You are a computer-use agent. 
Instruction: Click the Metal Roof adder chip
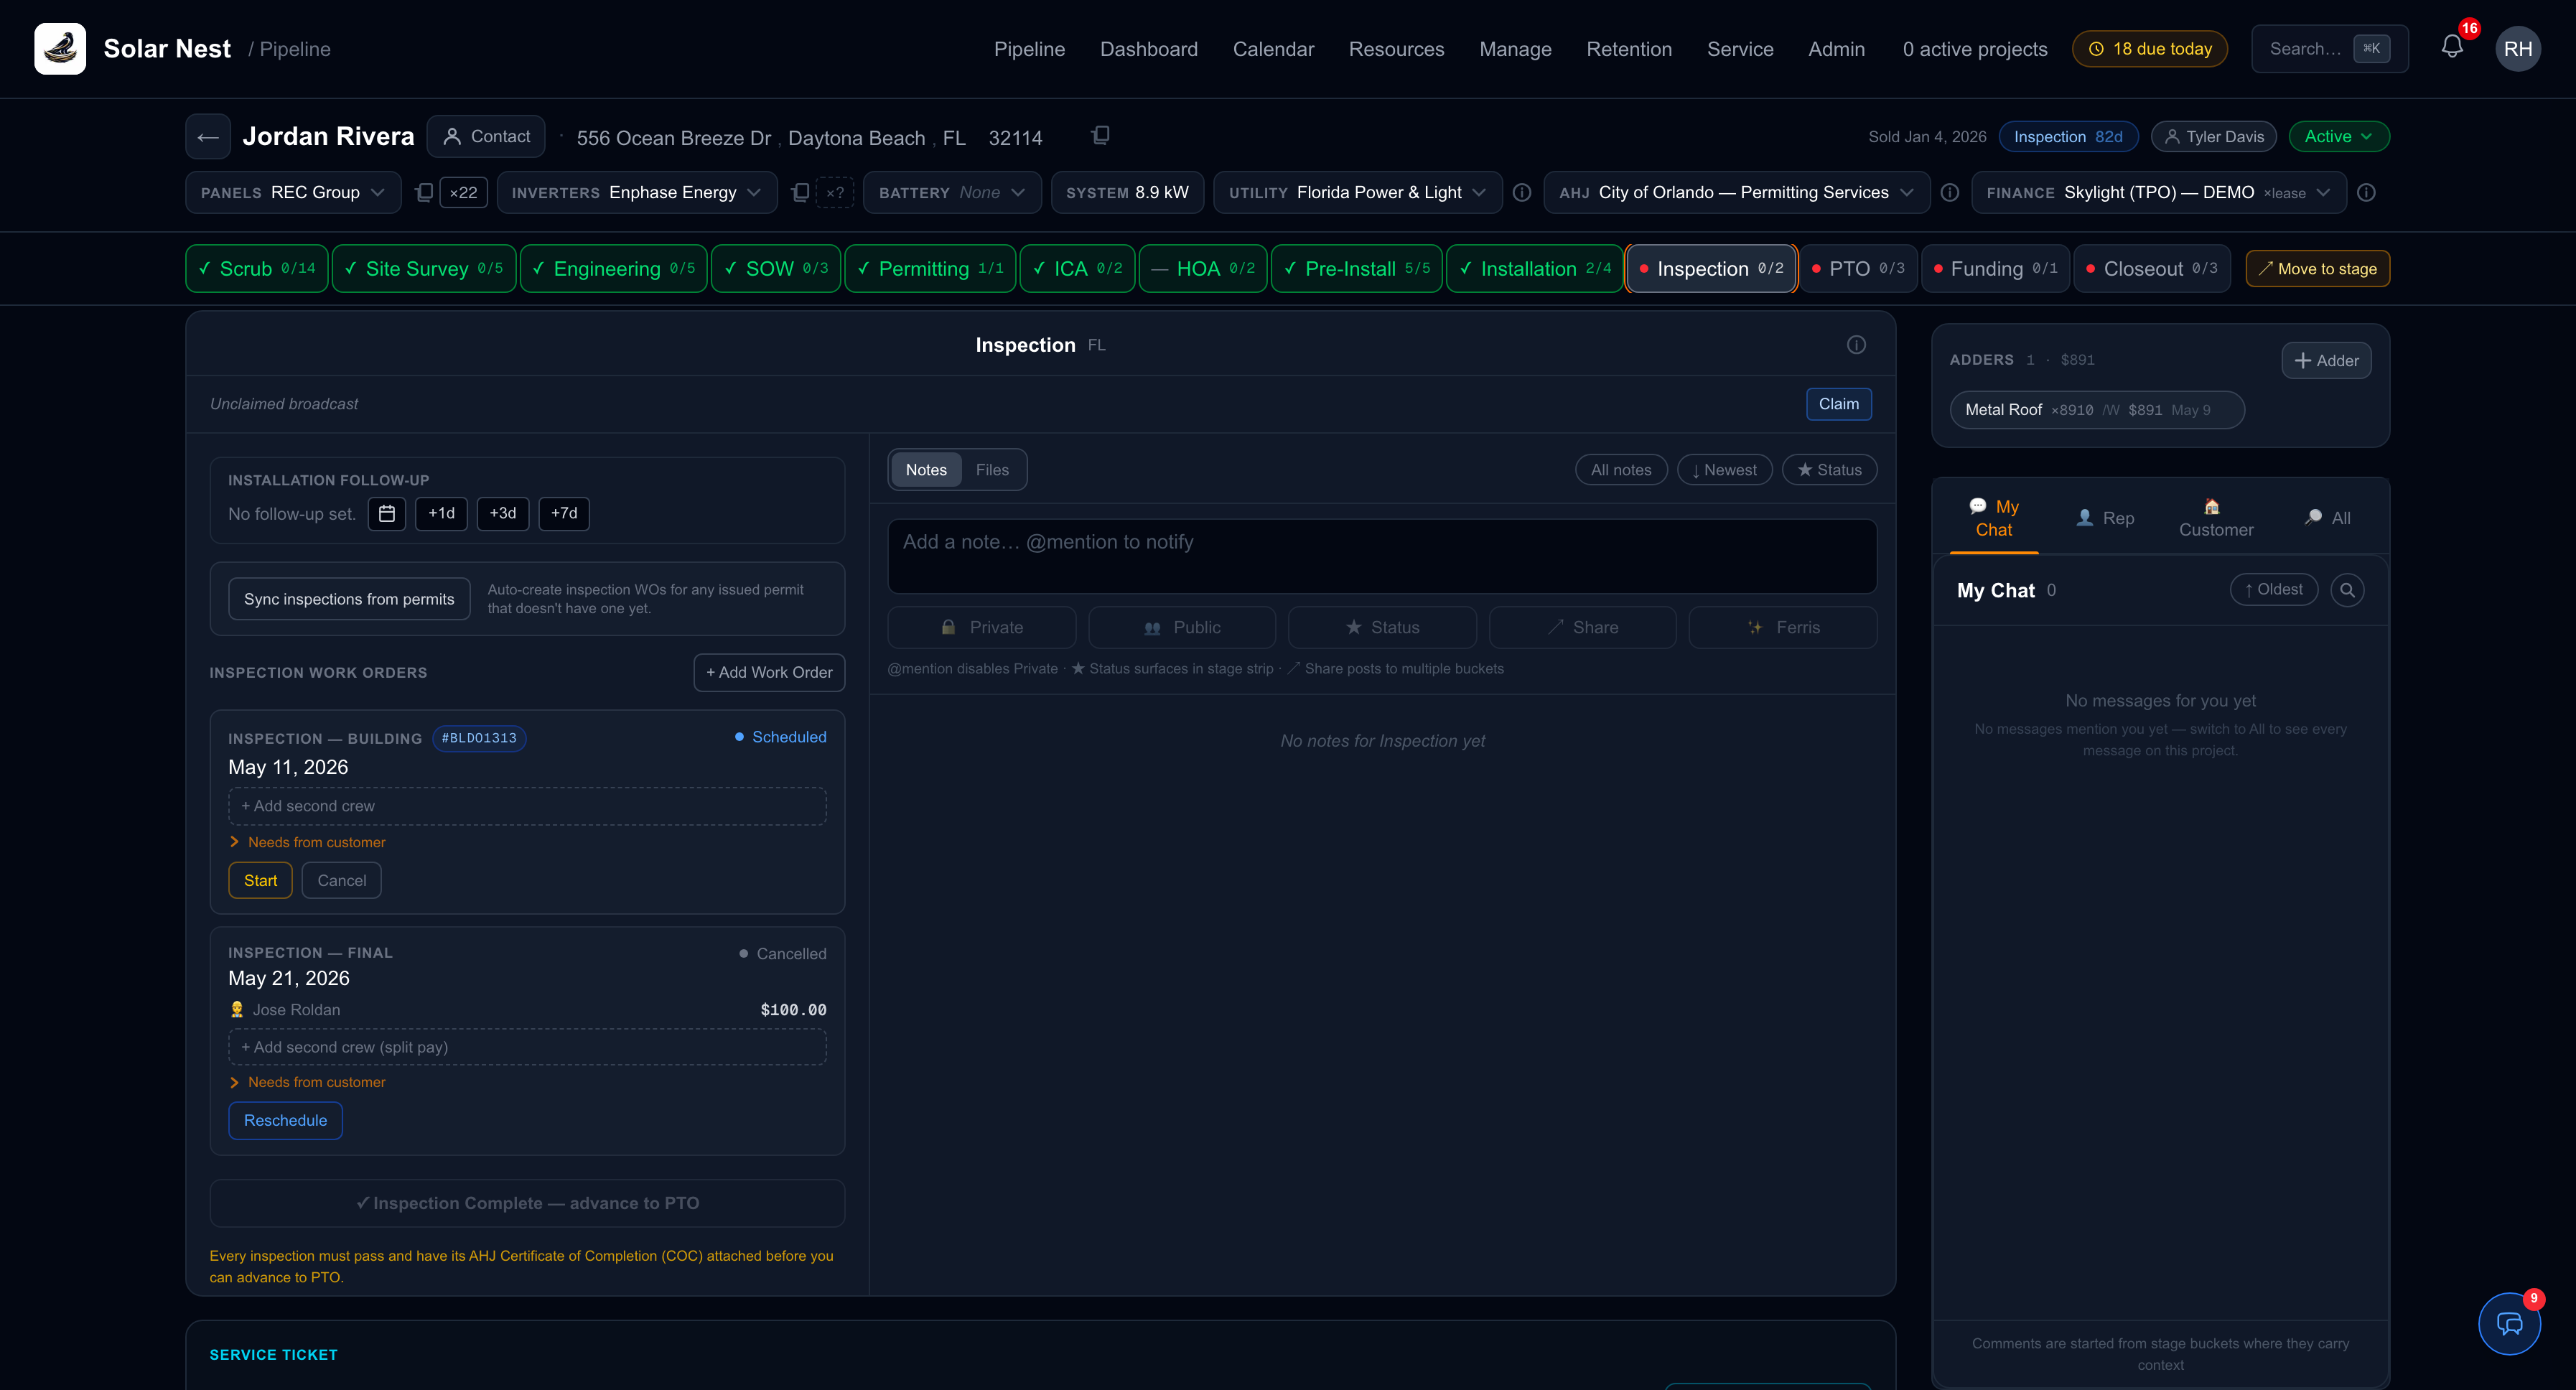2097,410
